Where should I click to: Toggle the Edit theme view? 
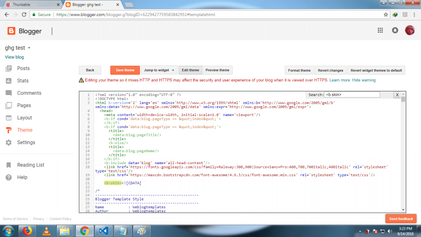[190, 70]
